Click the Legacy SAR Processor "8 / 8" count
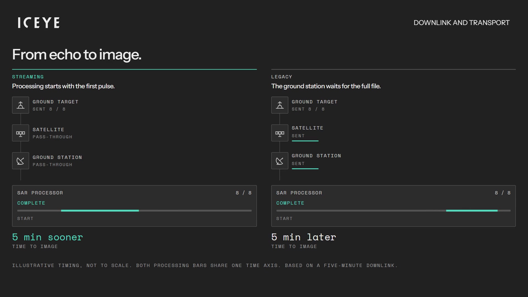Viewport: 528px width, 297px height. pyautogui.click(x=503, y=193)
